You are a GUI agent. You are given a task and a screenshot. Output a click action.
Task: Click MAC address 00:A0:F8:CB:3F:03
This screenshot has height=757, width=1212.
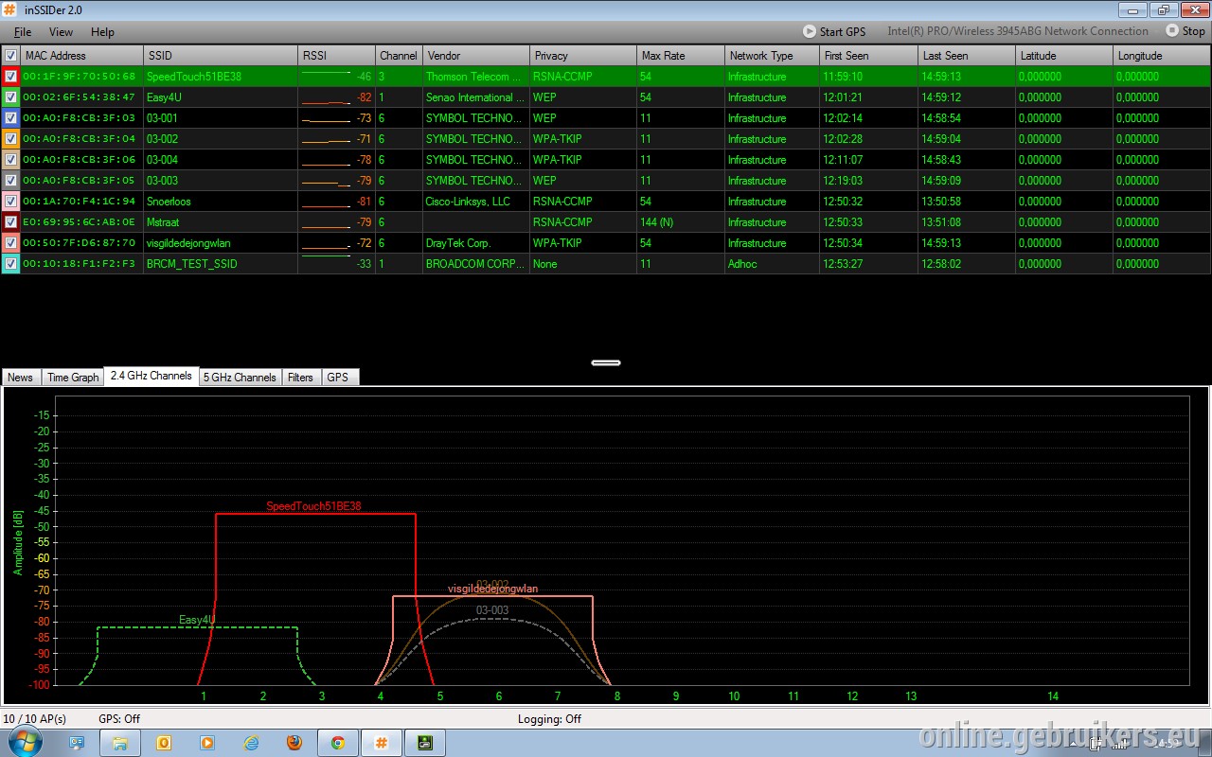tap(80, 118)
